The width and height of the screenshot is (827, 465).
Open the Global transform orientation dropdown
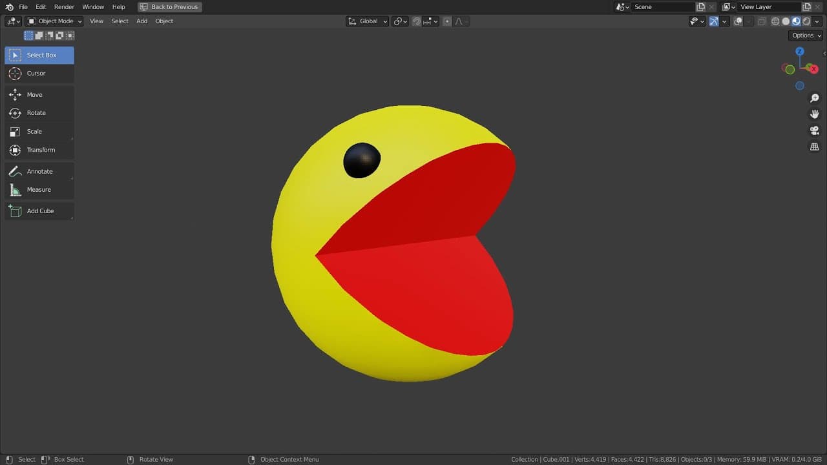point(368,21)
